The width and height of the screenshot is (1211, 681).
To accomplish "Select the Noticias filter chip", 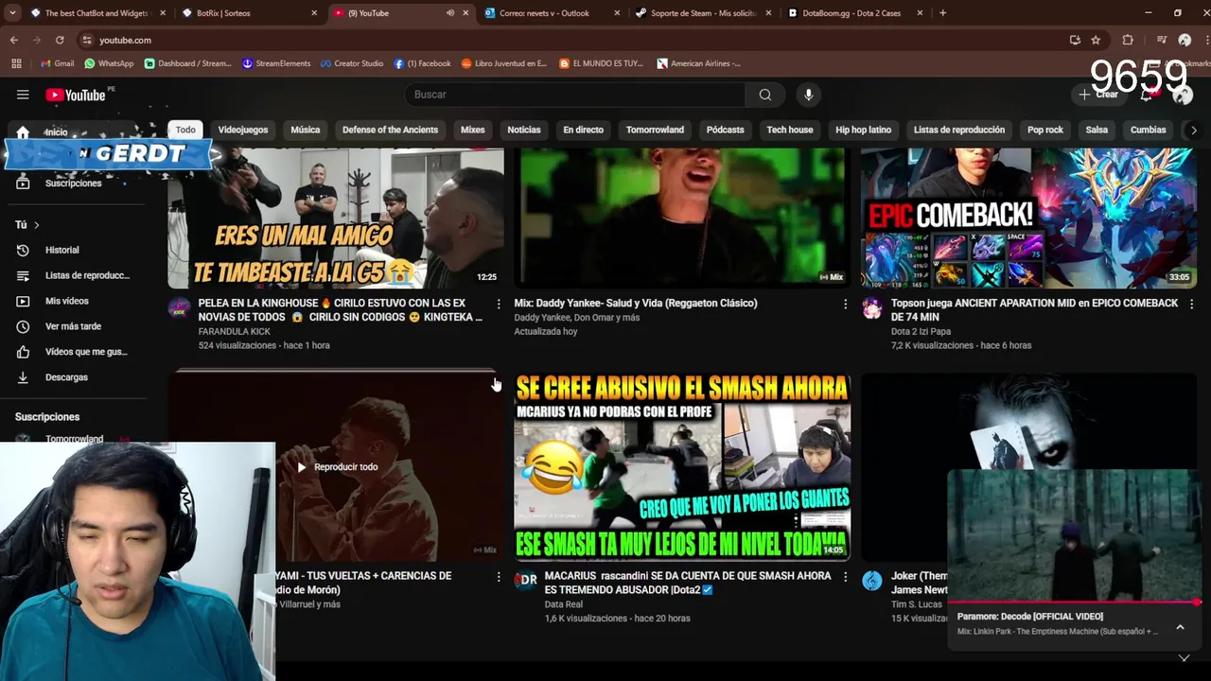I will [523, 130].
